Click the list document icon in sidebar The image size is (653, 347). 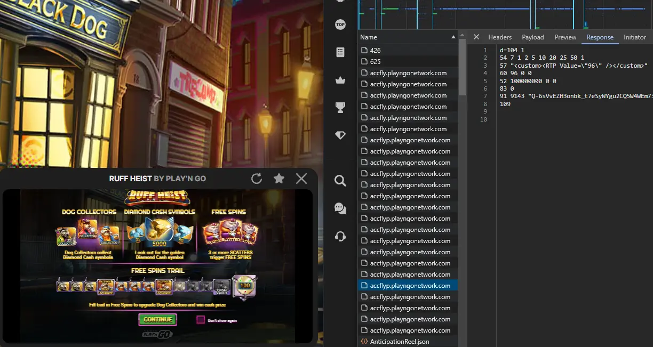(340, 52)
